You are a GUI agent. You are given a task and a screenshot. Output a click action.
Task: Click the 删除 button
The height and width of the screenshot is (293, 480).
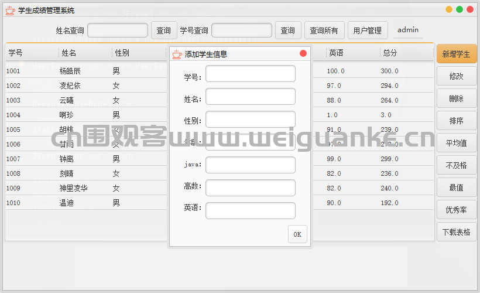tap(457, 98)
